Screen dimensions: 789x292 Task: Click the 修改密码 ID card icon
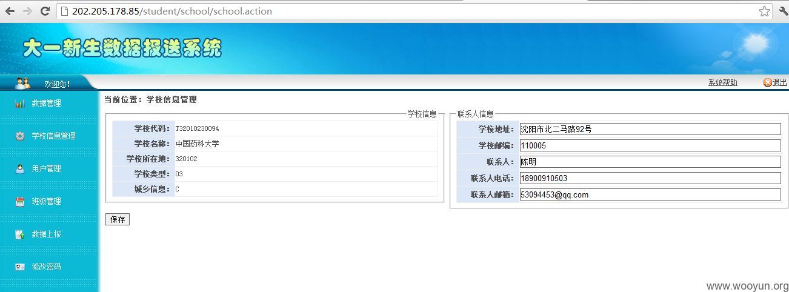20,267
